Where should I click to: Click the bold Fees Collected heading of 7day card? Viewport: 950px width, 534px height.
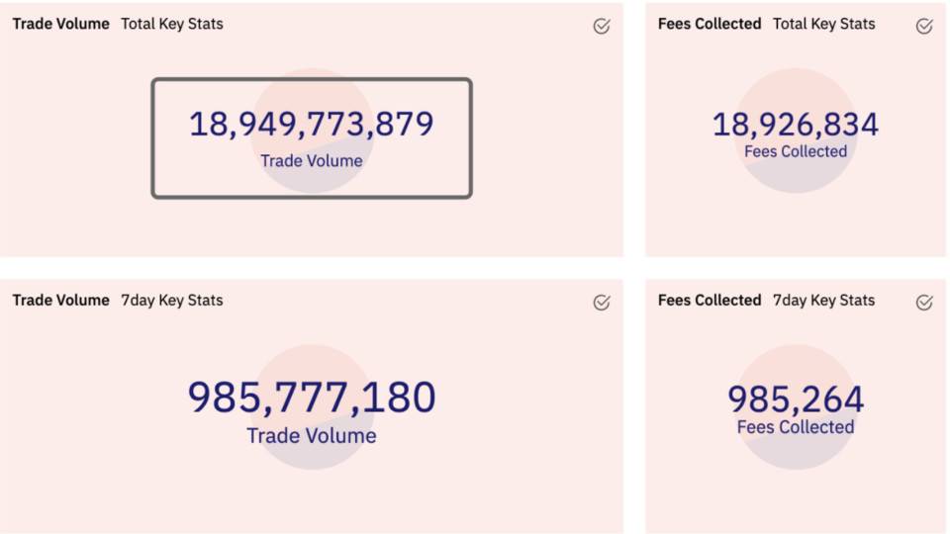point(710,301)
